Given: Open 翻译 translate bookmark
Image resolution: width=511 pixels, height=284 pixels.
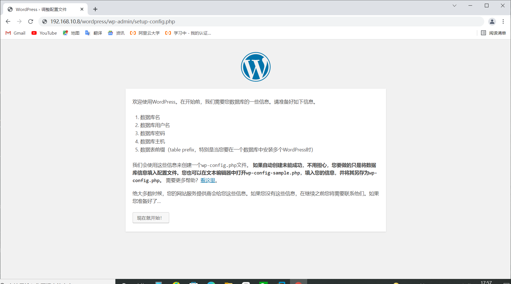Looking at the screenshot, I should [x=94, y=33].
